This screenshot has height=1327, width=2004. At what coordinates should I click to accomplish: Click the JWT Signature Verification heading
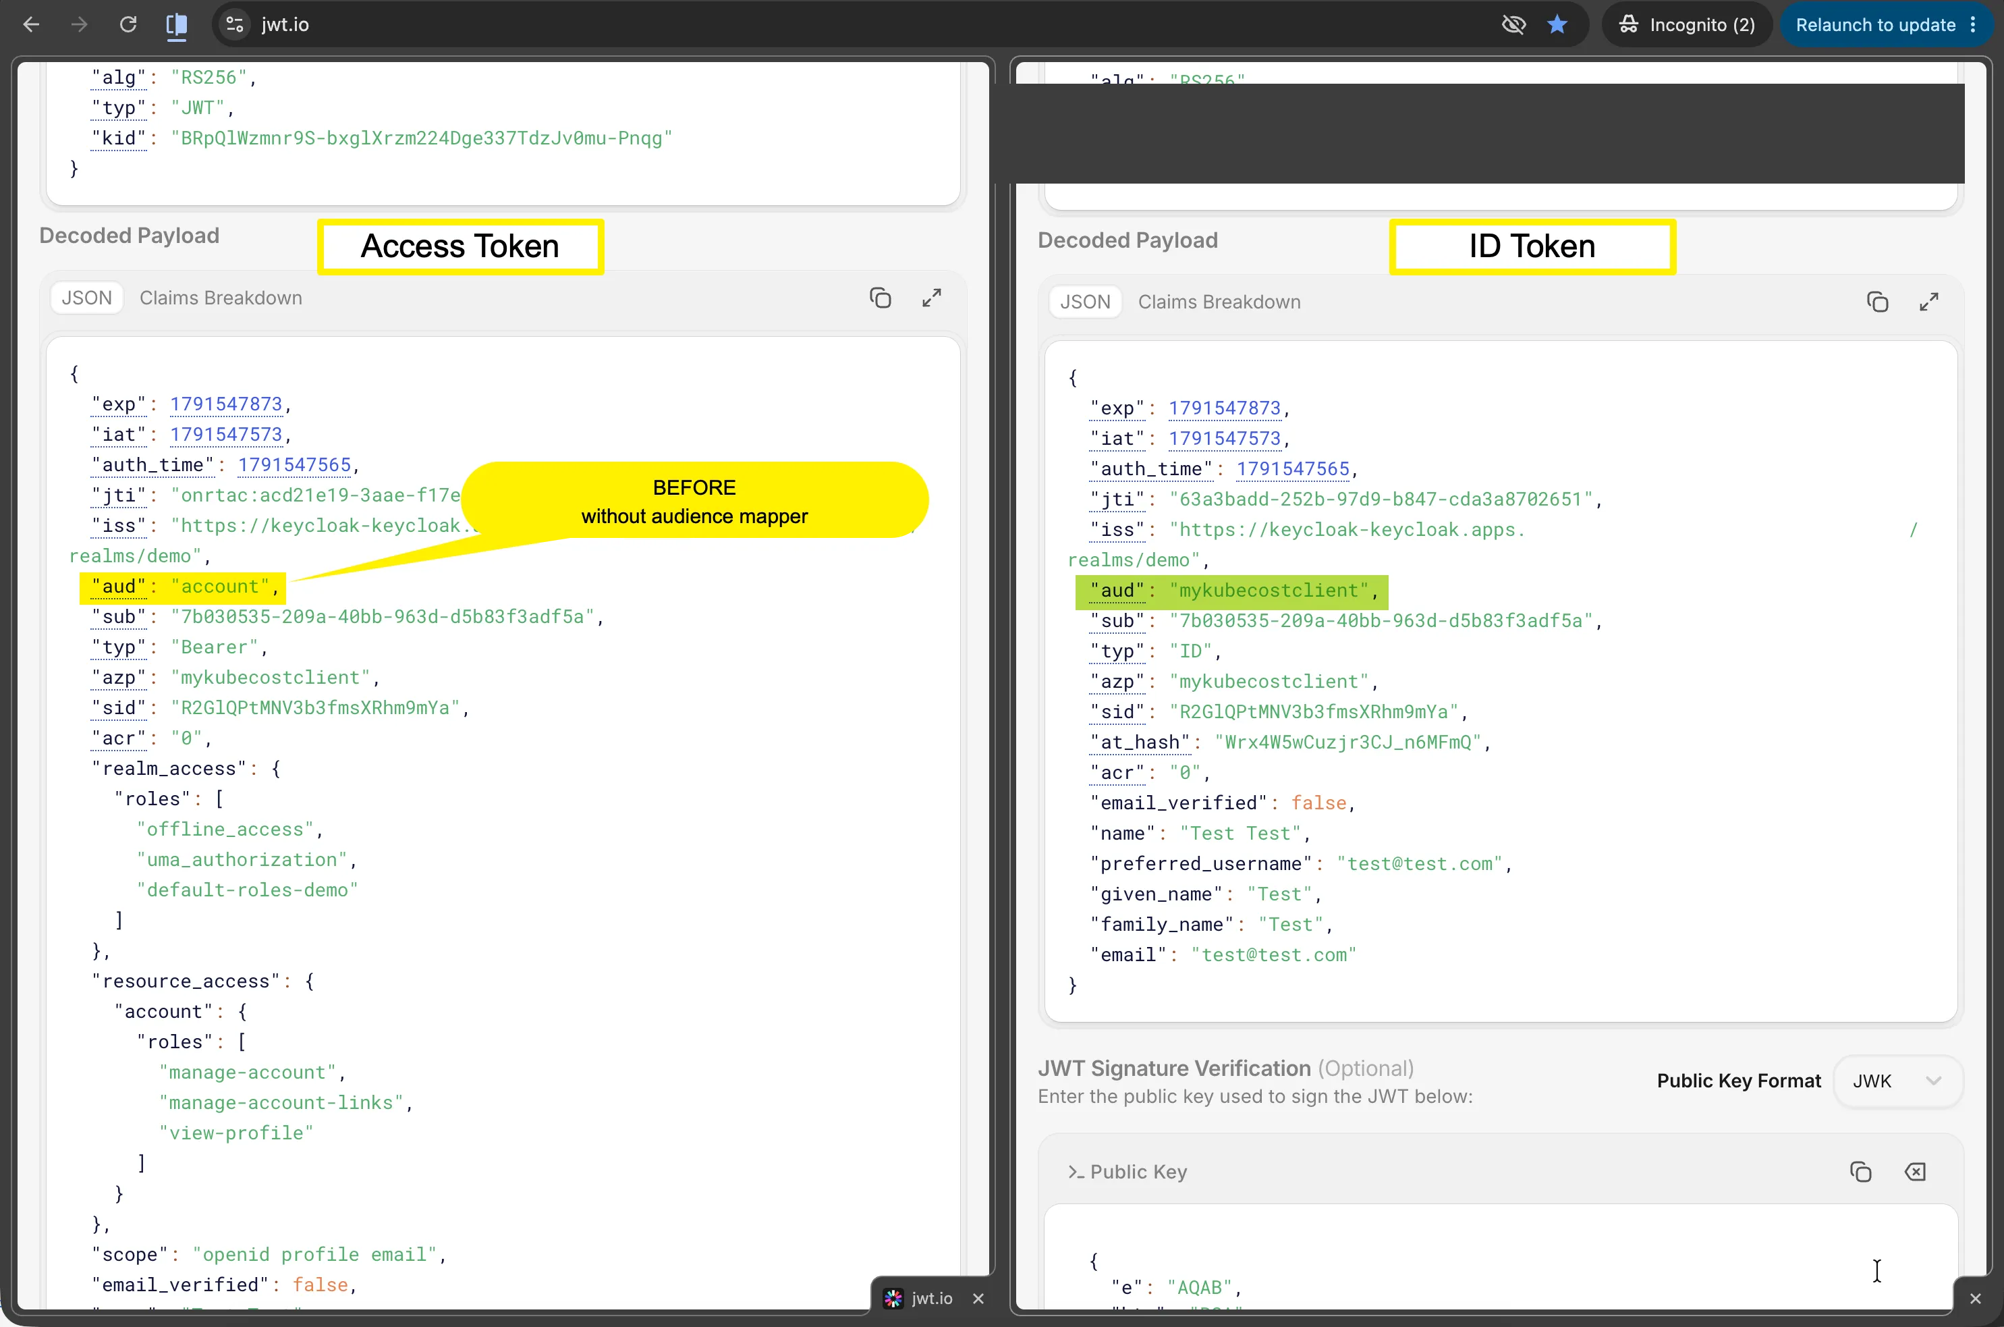pyautogui.click(x=1174, y=1069)
